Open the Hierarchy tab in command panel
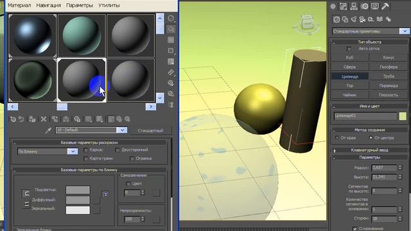This screenshot has width=411, height=231. (x=354, y=6)
